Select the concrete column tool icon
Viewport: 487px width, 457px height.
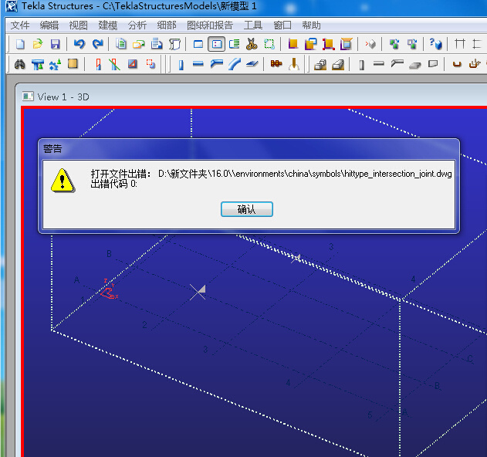point(361,64)
